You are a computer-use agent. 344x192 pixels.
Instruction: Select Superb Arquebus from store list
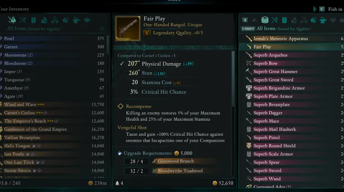coord(270,55)
